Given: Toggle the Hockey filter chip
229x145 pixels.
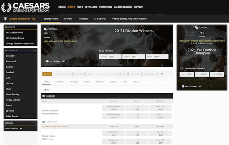Looking at the screenshot, I should [90, 74].
